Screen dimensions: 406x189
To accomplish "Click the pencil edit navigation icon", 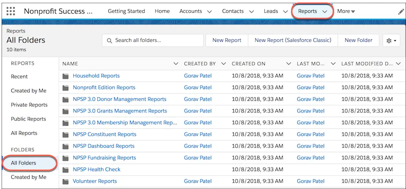I will tap(401, 11).
